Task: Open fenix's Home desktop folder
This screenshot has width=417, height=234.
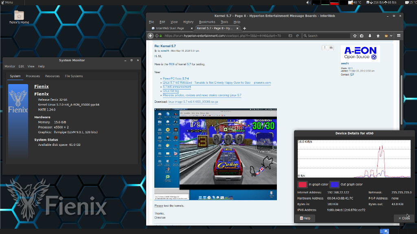Action: tap(19, 17)
